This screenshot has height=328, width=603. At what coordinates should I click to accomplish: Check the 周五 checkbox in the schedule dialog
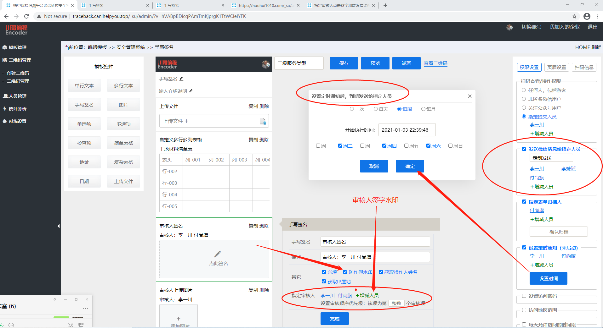coord(407,145)
